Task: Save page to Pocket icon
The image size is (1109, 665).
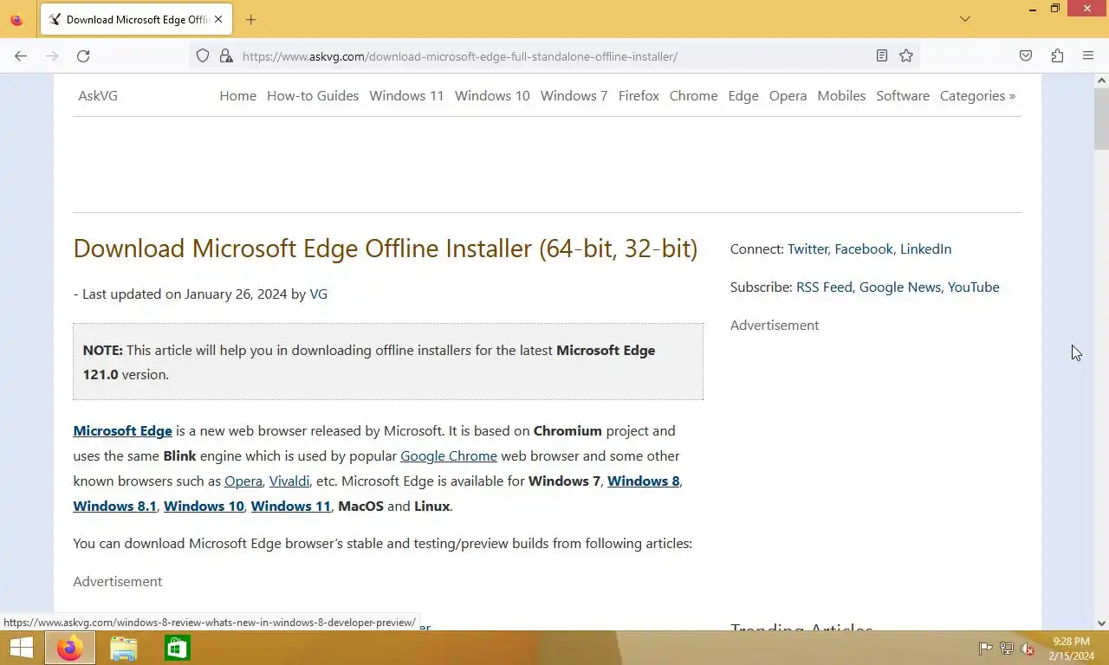Action: pos(1026,56)
